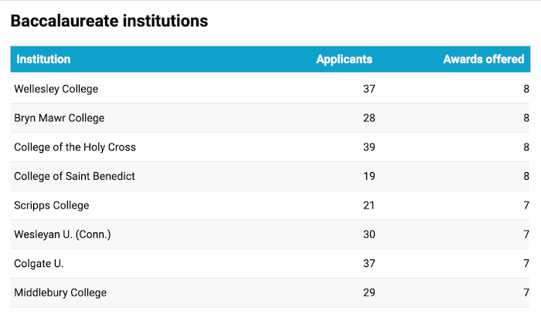The image size is (541, 325).
Task: Click the Institution column header
Action: 44,59
